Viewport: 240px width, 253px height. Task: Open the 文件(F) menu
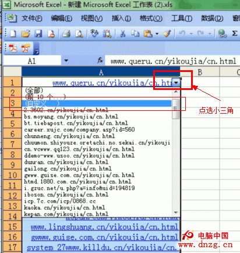32,19
